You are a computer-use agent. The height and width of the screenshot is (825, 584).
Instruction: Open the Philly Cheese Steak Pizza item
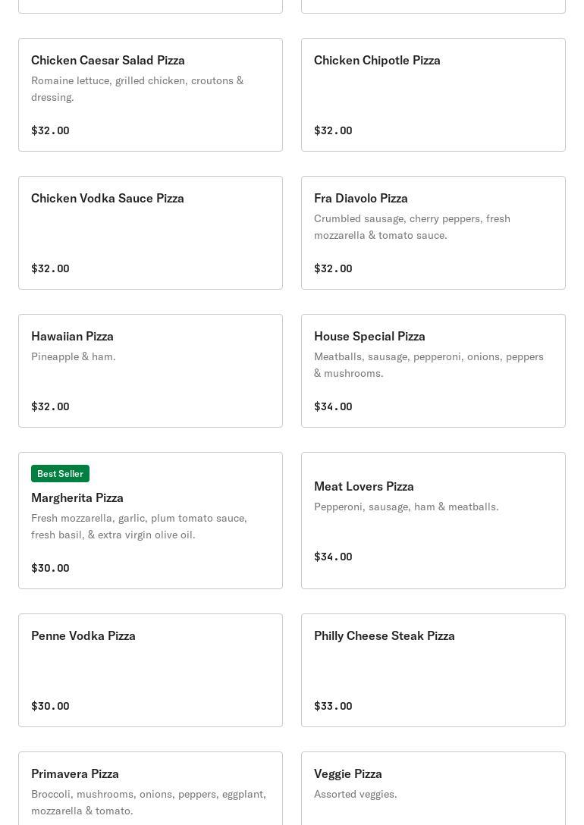pyautogui.click(x=434, y=670)
